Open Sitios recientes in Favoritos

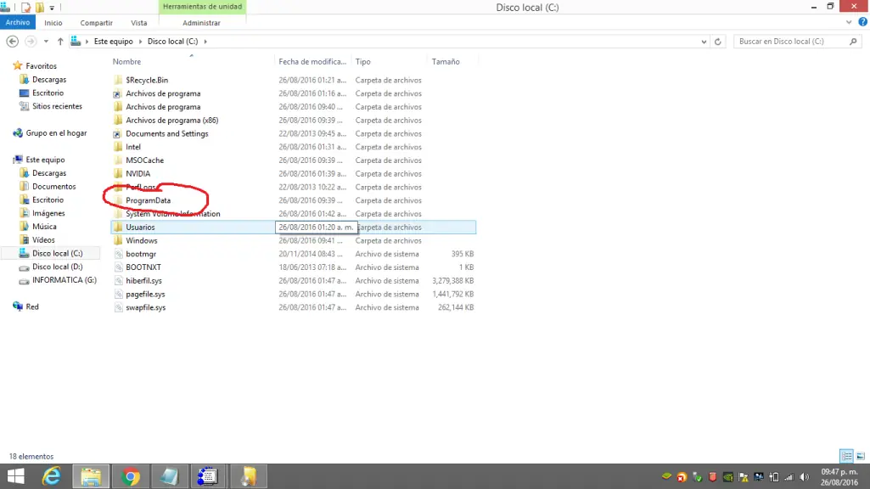pyautogui.click(x=57, y=106)
